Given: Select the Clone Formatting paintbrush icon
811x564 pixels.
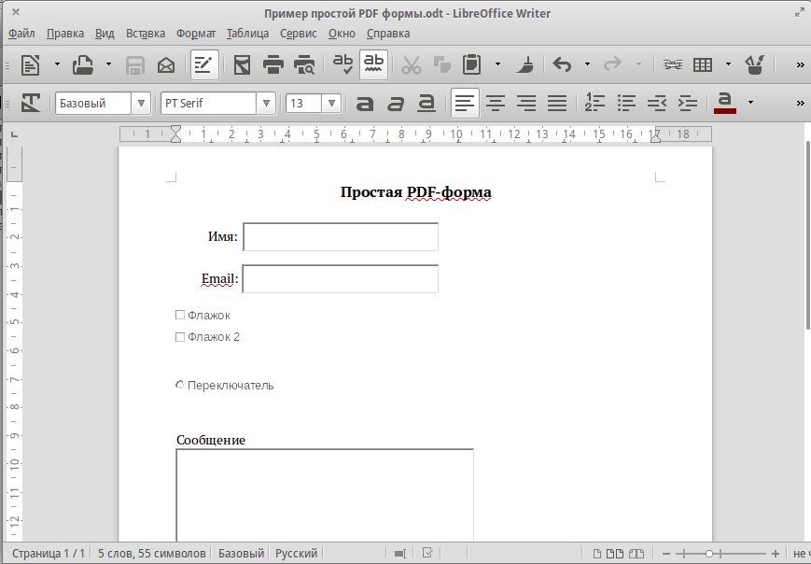Looking at the screenshot, I should pos(524,64).
